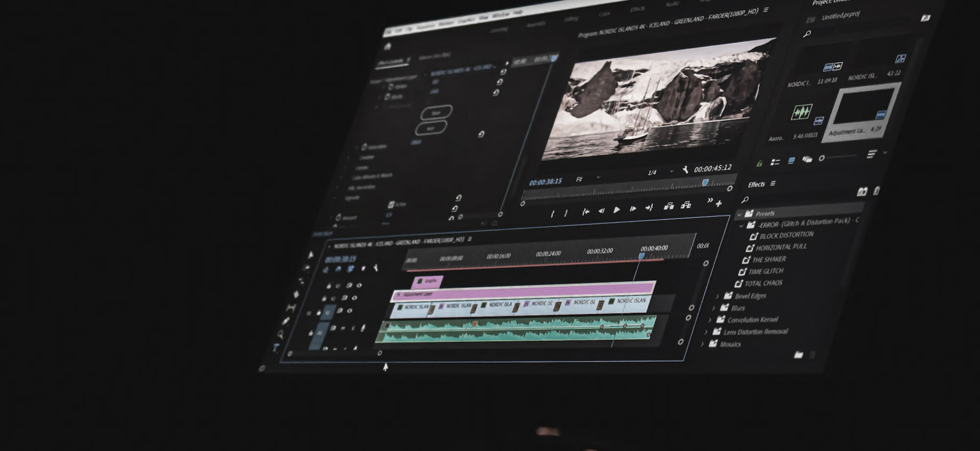
Task: Adjust the Project panel thumbnail zoom slider
Action: (838, 157)
